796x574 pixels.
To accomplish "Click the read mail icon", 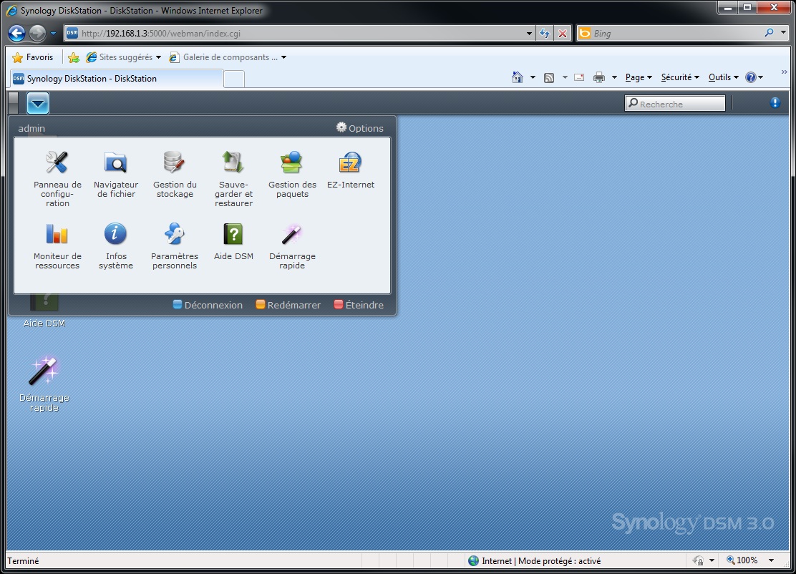I will coord(579,77).
